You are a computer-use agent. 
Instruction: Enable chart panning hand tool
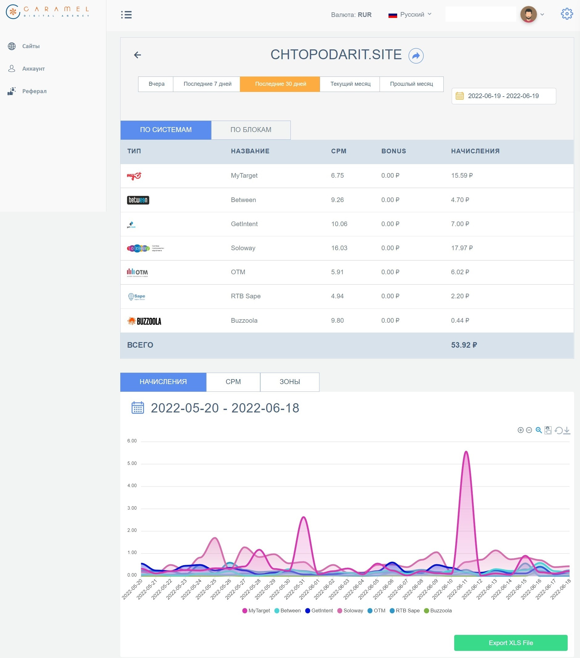pos(548,430)
